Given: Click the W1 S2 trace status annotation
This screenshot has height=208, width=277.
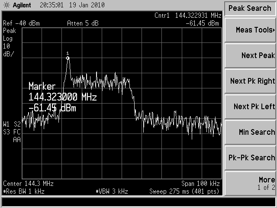Looking at the screenshot, I should point(12,124).
